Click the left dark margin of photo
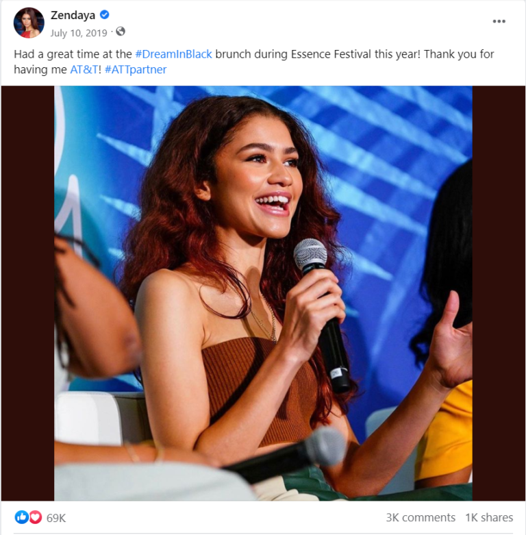 pyautogui.click(x=27, y=293)
